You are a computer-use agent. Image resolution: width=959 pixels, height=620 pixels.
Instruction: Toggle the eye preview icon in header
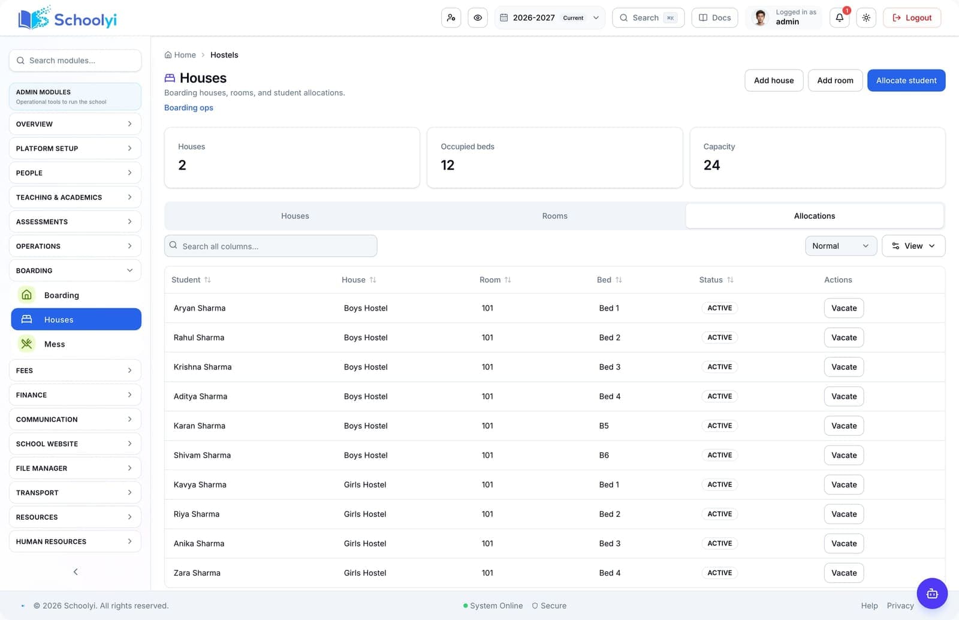[478, 18]
